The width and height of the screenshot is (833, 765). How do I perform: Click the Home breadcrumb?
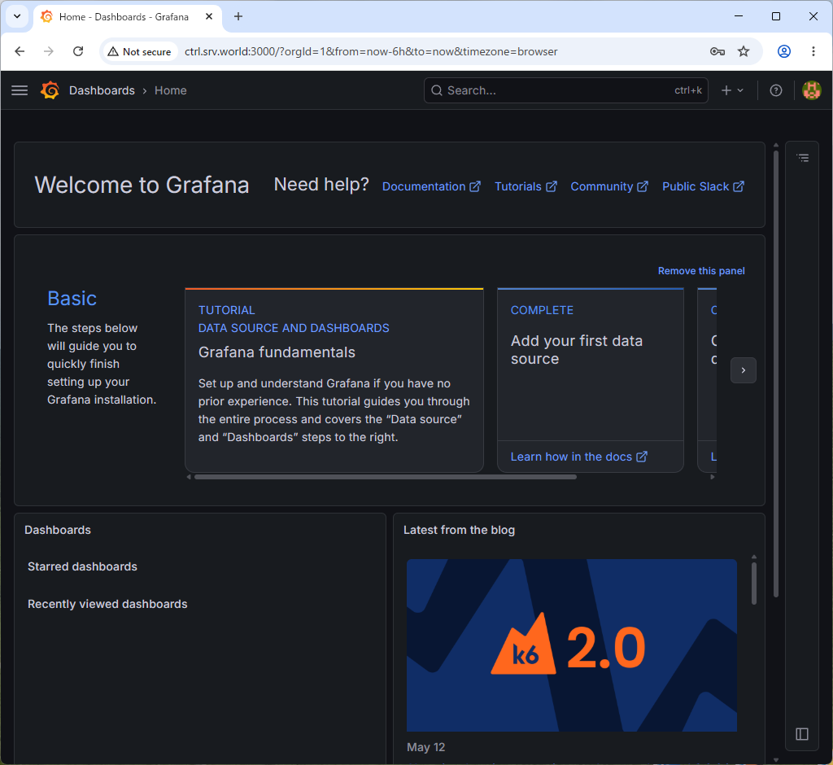click(x=171, y=90)
